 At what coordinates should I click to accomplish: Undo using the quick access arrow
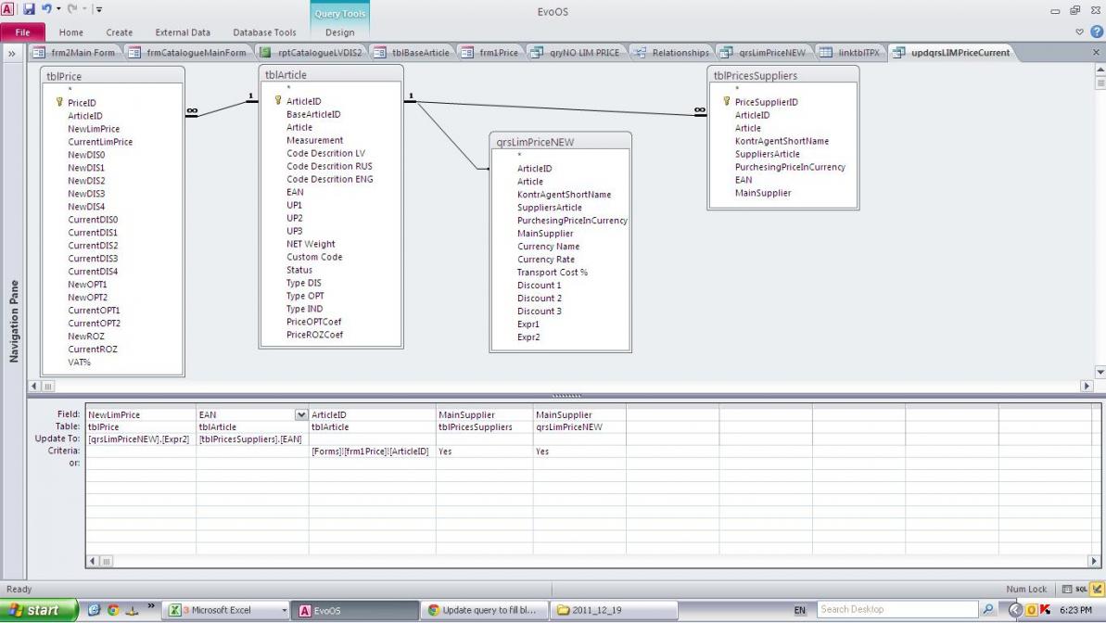46,9
